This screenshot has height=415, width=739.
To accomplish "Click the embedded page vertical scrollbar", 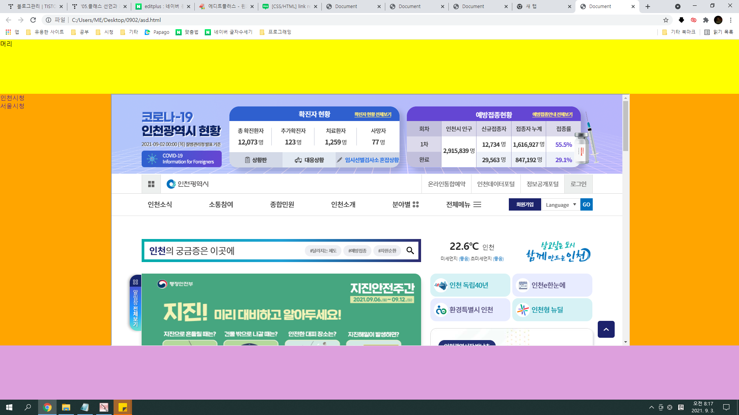I will 625,127.
